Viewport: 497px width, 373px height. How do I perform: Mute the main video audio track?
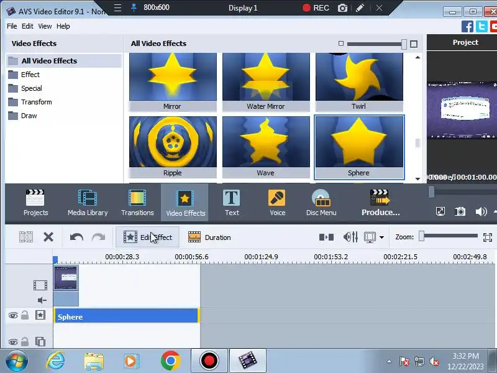[x=42, y=300]
